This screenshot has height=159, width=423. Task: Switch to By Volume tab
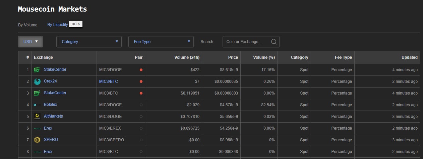[28, 25]
